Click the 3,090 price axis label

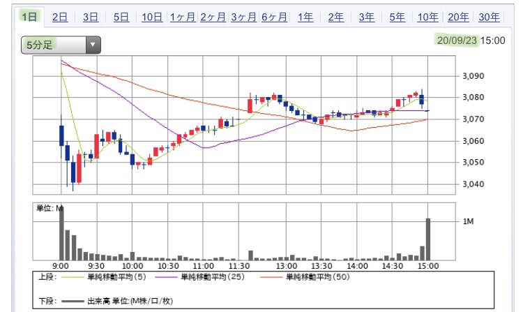tap(473, 76)
